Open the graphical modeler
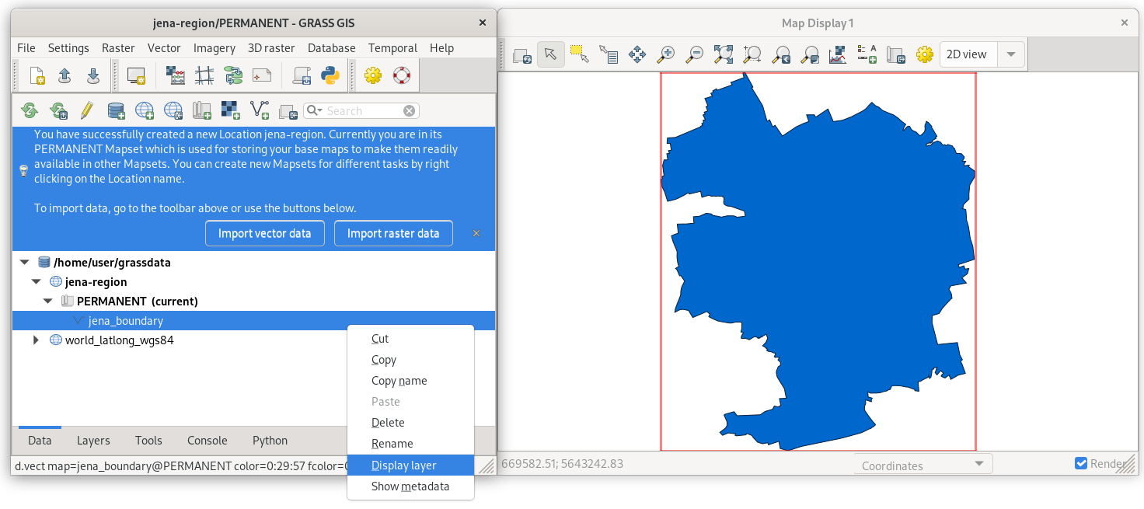The image size is (1144, 509). point(233,75)
